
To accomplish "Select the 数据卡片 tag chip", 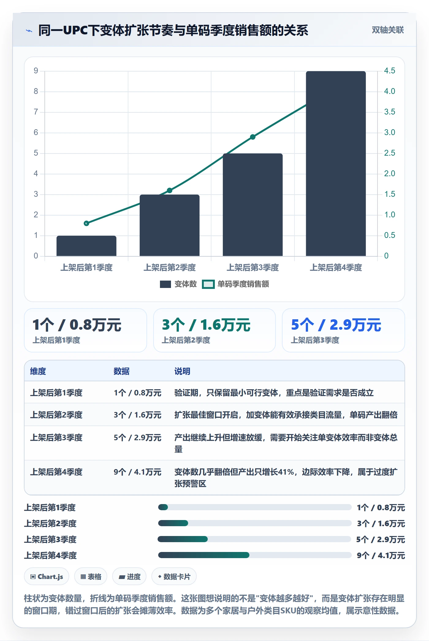I will [174, 577].
